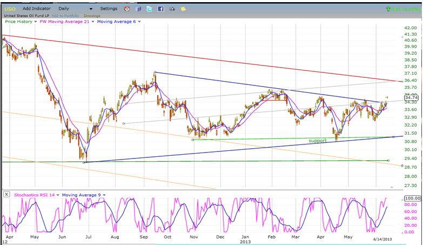Click the green price change arrow

[x=388, y=9]
